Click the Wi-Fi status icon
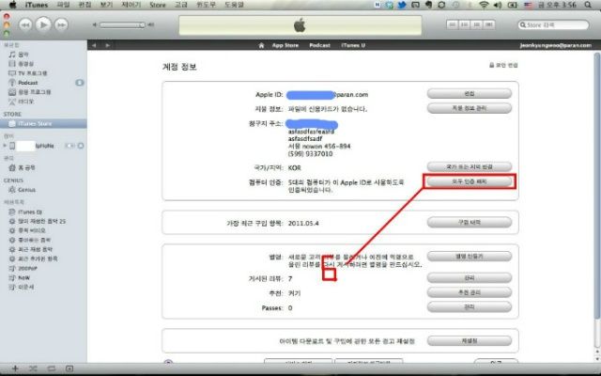 tap(485, 5)
